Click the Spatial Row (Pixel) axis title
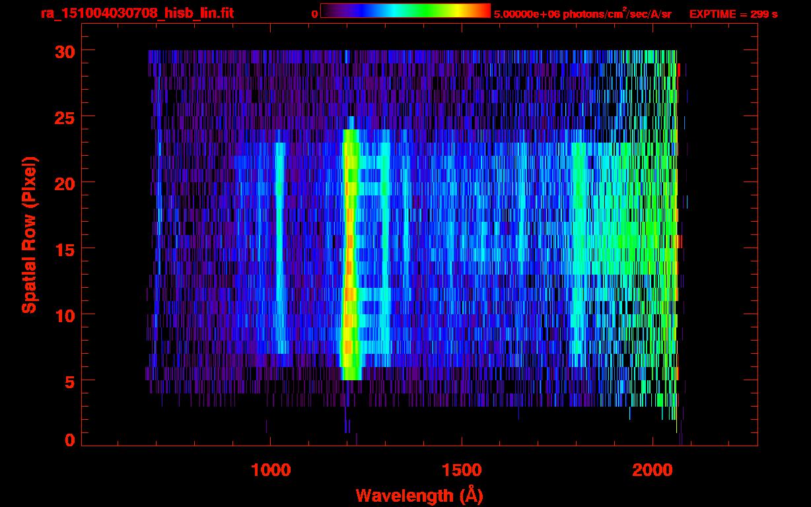The height and width of the screenshot is (507, 811). pos(29,234)
